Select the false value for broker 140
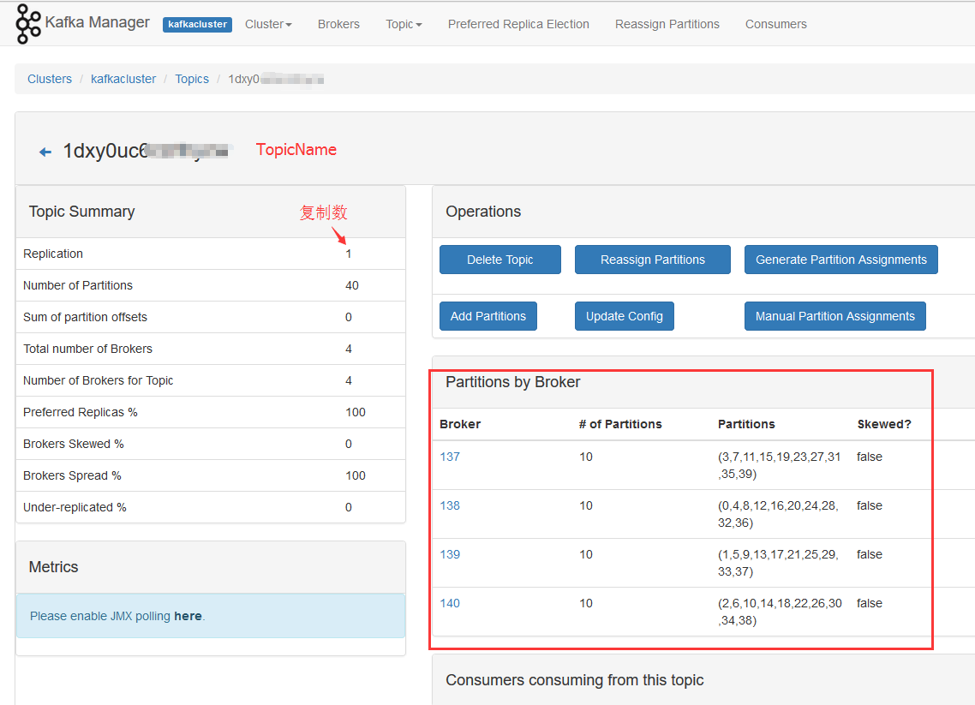 click(870, 603)
